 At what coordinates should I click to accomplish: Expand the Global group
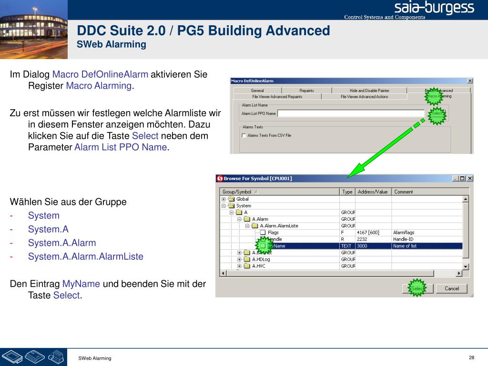(x=224, y=199)
